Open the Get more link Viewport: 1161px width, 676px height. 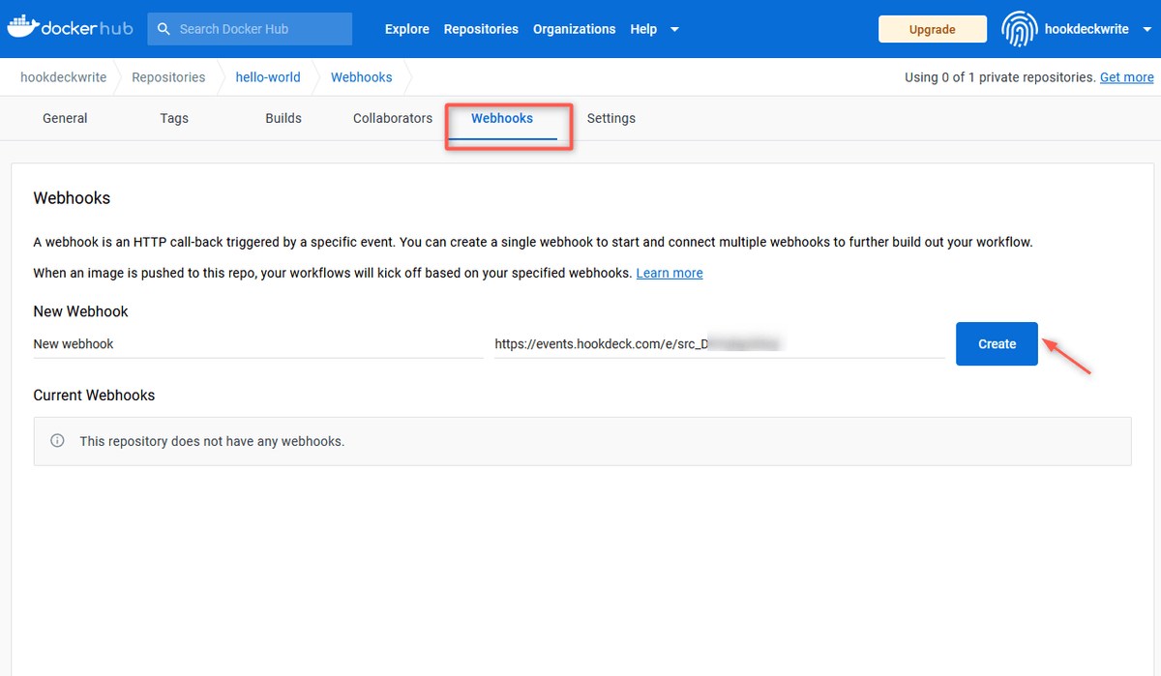[1126, 76]
